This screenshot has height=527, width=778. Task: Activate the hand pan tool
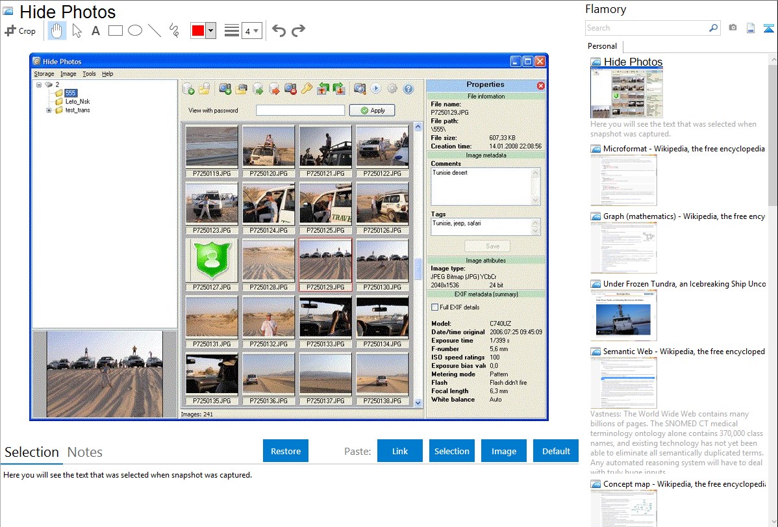click(x=57, y=31)
